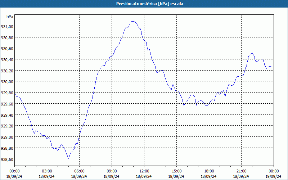Select the 18:00 time axis label
The height and width of the screenshot is (180, 288).
click(x=209, y=171)
